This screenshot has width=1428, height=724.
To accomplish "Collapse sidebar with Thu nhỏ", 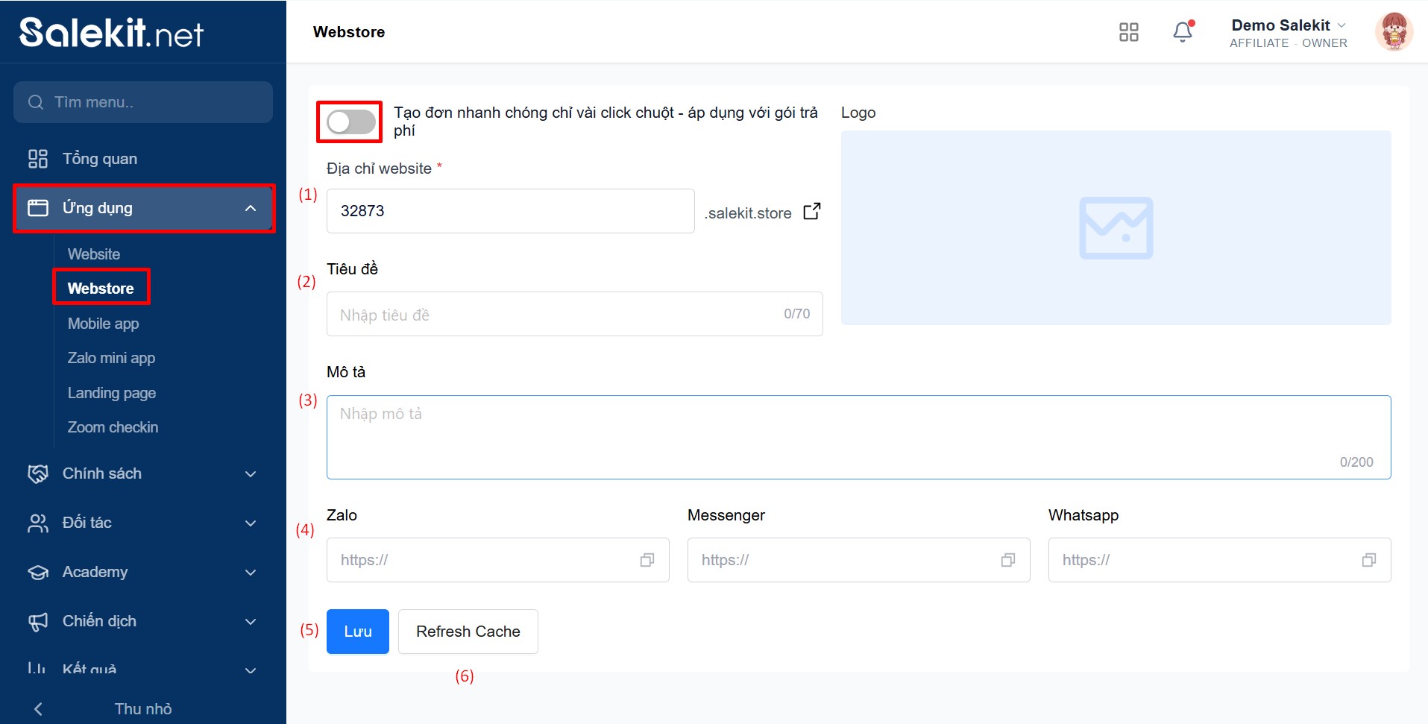I will [142, 708].
